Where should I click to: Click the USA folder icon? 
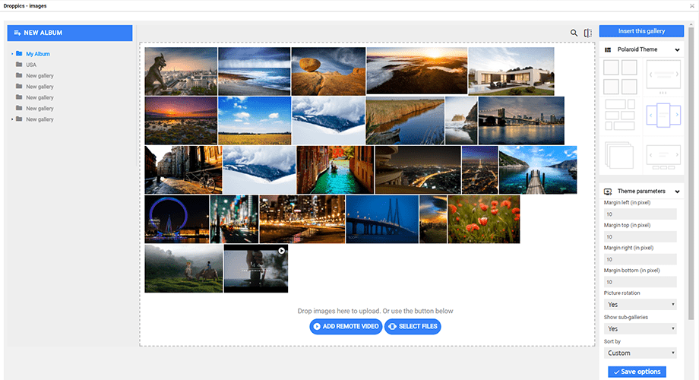pyautogui.click(x=19, y=65)
